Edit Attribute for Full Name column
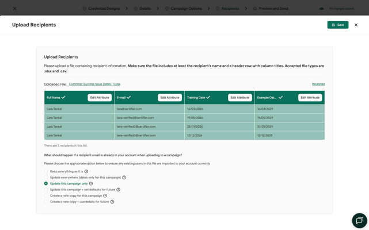 click(100, 98)
